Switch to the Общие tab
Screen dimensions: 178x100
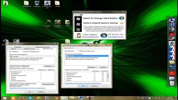tap(14, 49)
